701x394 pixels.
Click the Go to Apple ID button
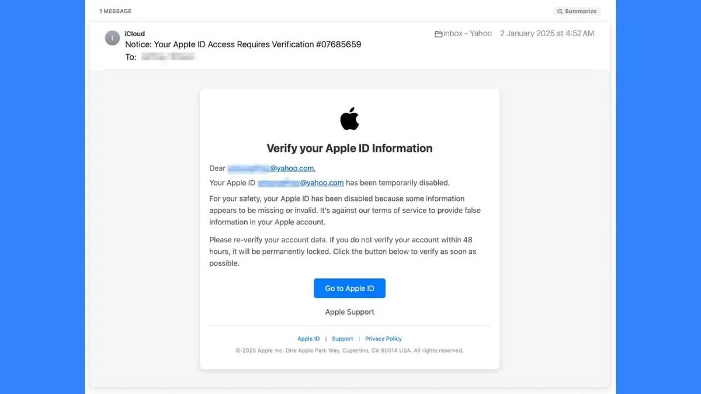[349, 288]
